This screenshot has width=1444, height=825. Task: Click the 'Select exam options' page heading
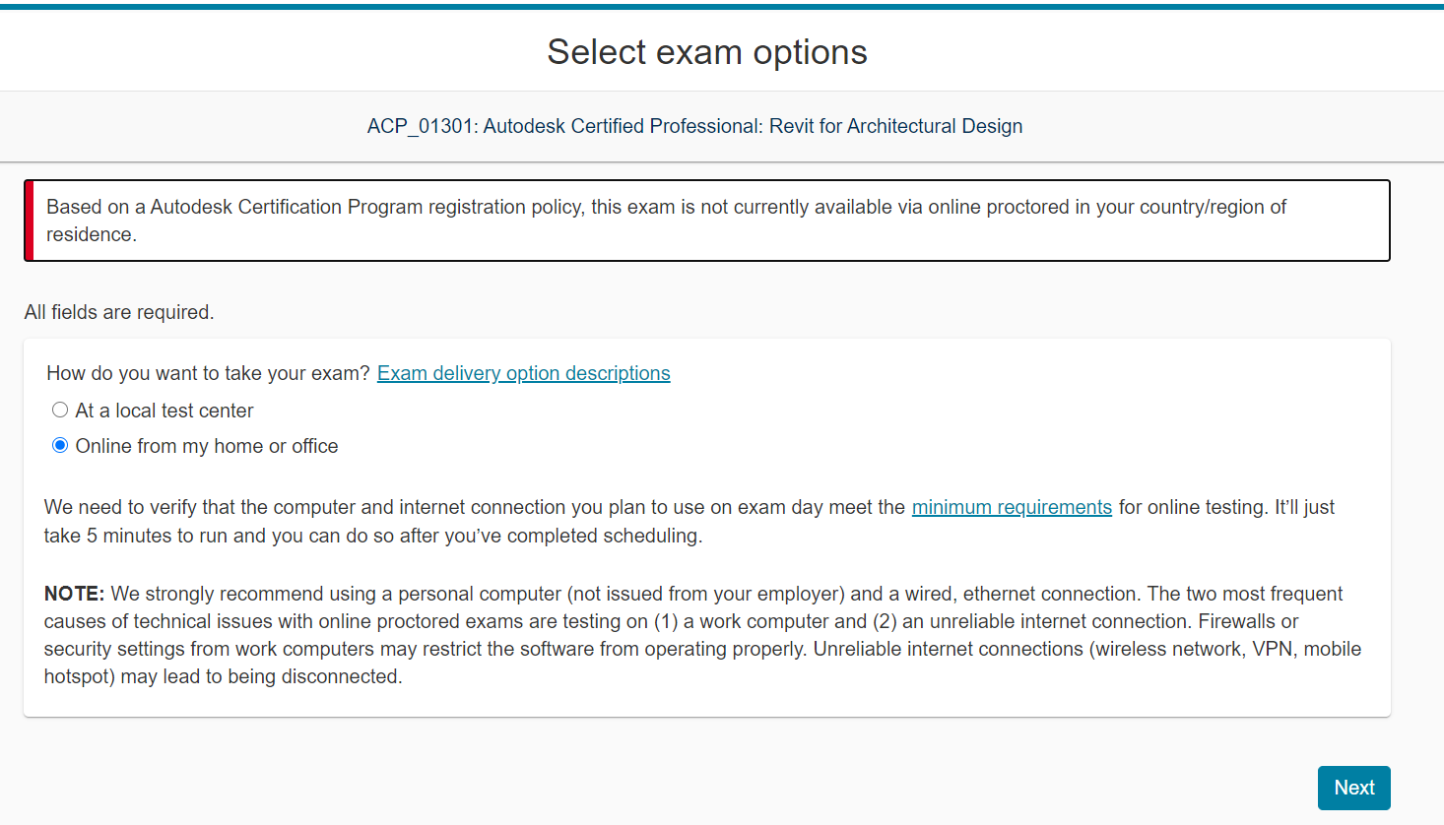[706, 51]
